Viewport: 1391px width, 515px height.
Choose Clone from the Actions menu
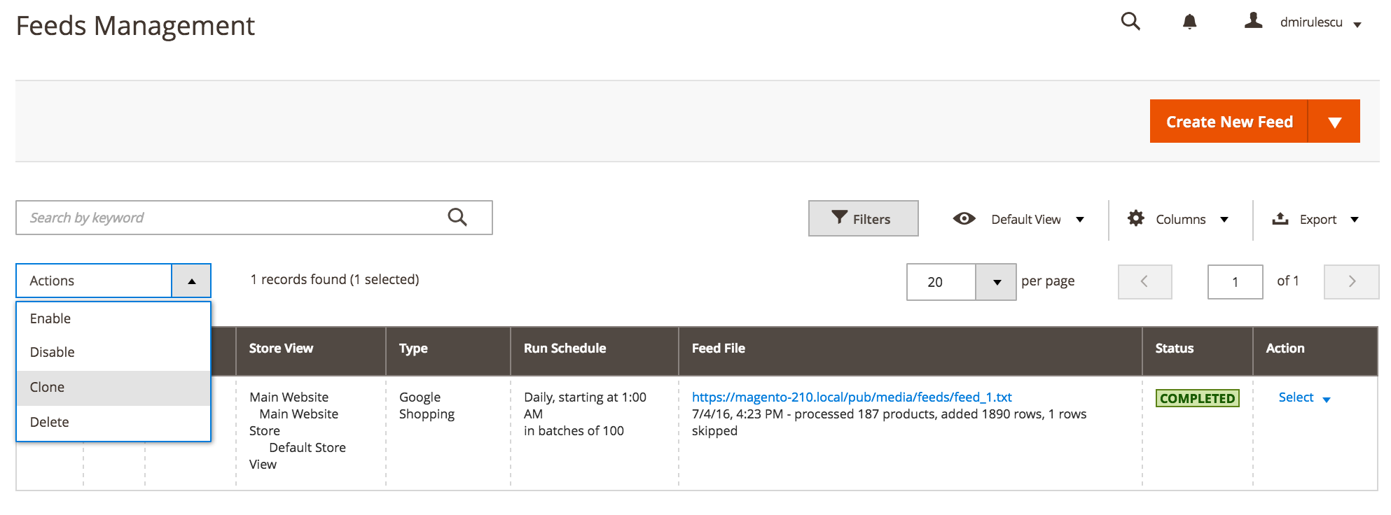(x=113, y=387)
